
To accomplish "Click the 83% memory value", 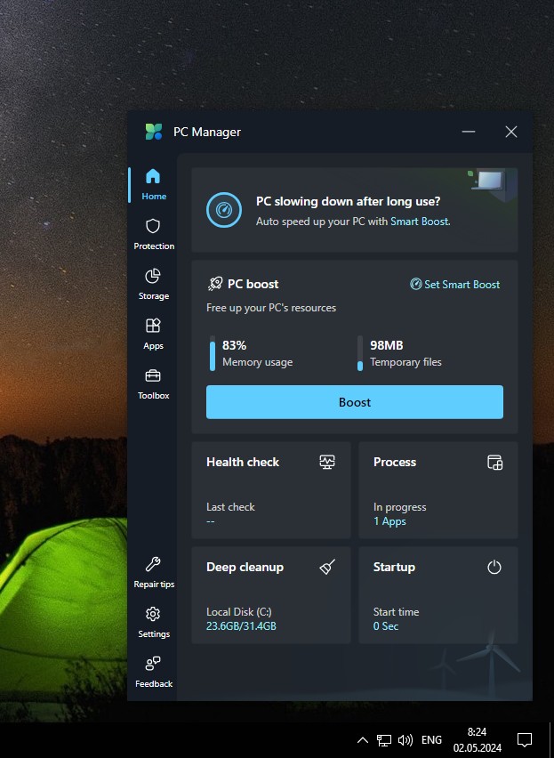I will coord(234,345).
